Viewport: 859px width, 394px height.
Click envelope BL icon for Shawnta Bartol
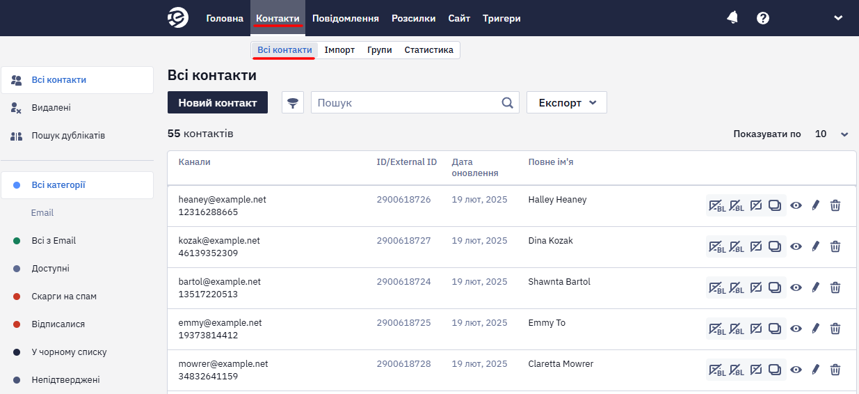716,287
